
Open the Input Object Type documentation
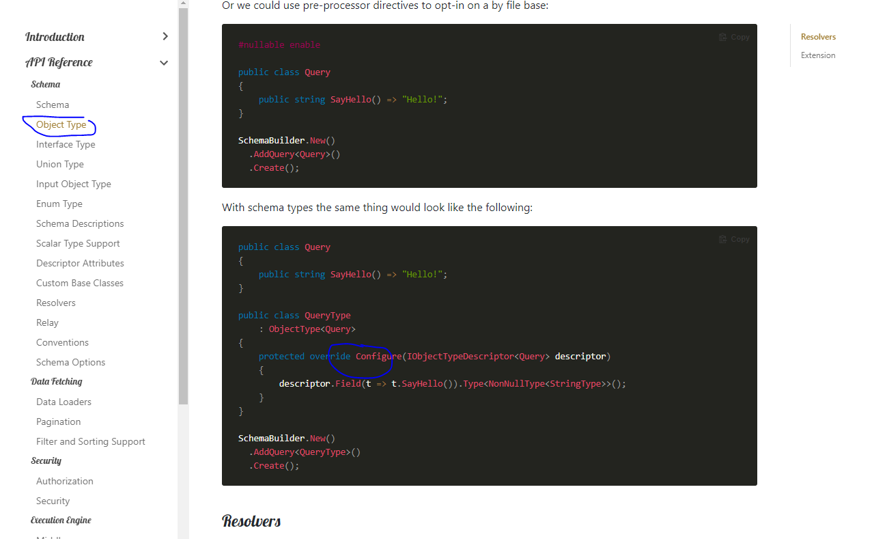point(73,184)
